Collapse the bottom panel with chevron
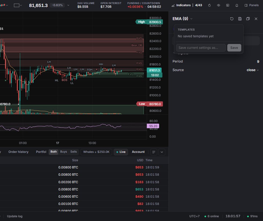The image size is (263, 221). coord(162,152)
